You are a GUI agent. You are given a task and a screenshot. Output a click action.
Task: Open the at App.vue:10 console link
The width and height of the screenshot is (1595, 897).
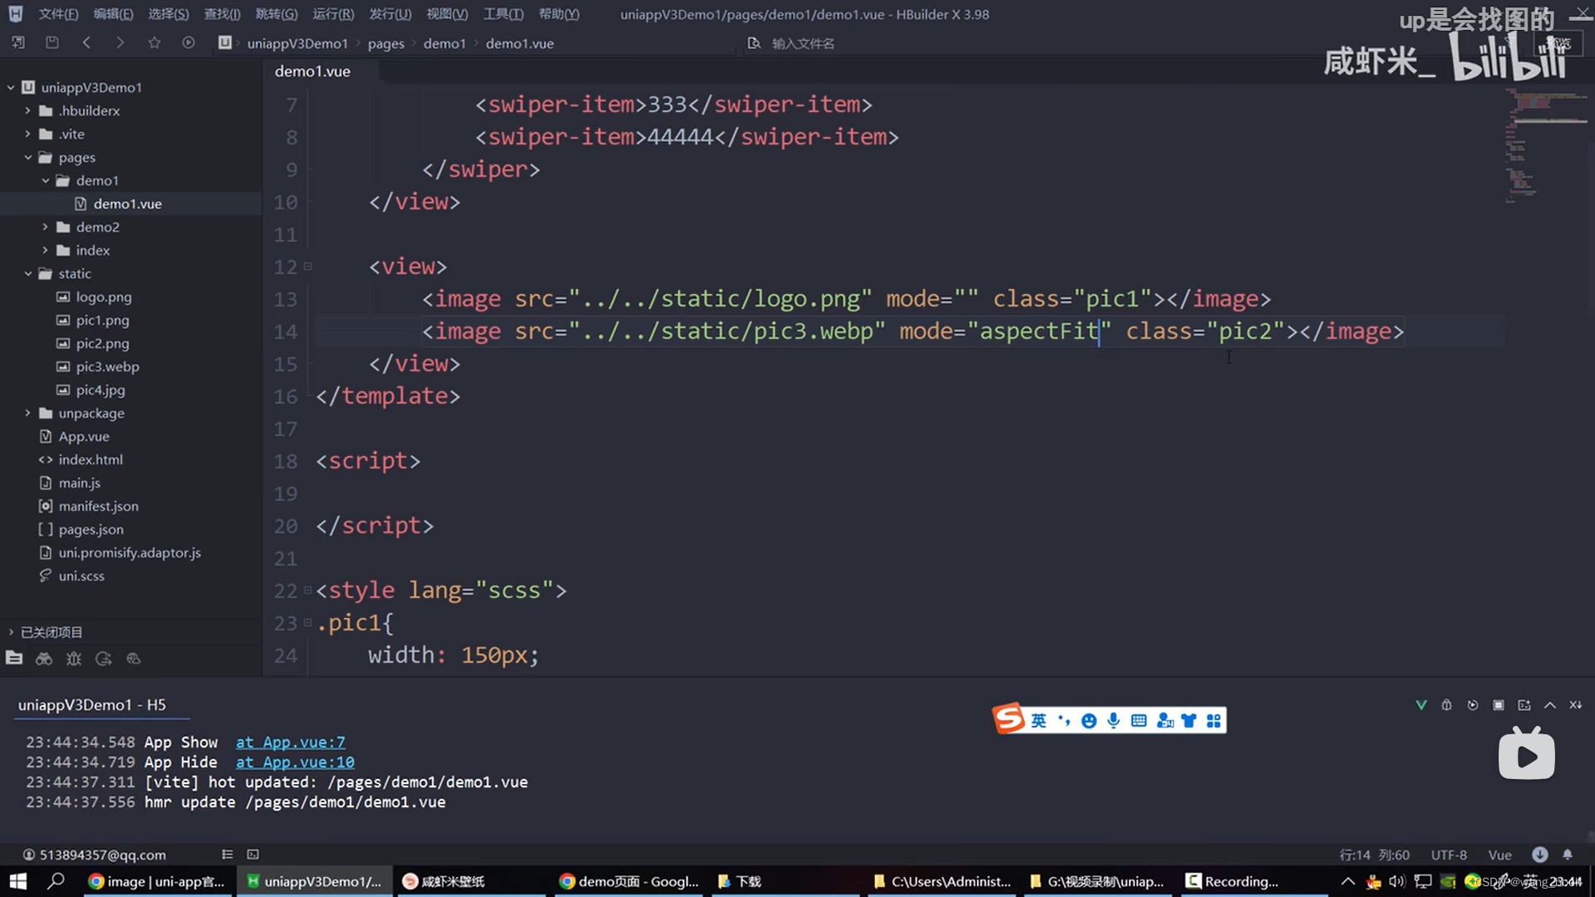[x=295, y=762]
